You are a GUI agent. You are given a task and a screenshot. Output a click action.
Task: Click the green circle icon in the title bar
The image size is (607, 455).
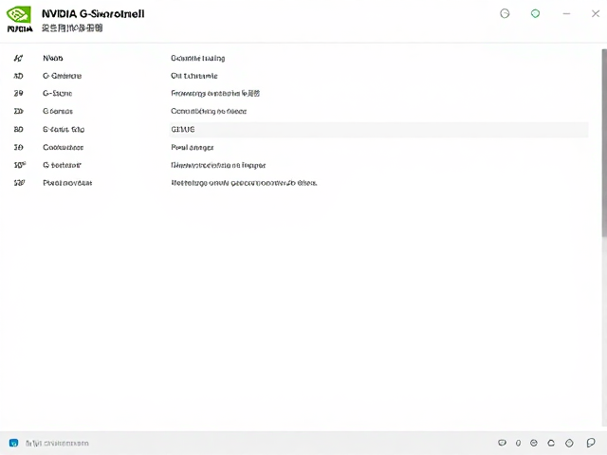click(x=535, y=13)
